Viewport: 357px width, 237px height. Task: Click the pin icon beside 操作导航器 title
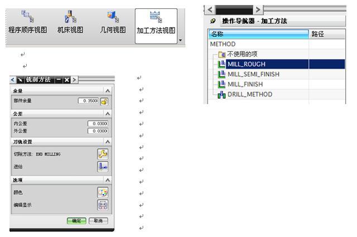coord(213,21)
